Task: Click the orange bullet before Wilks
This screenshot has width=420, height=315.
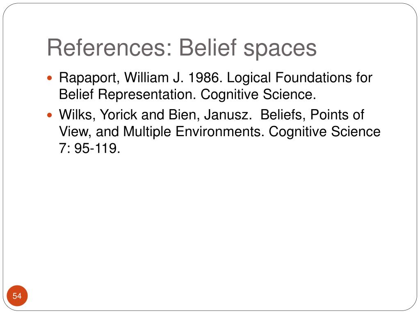Action: click(x=49, y=115)
